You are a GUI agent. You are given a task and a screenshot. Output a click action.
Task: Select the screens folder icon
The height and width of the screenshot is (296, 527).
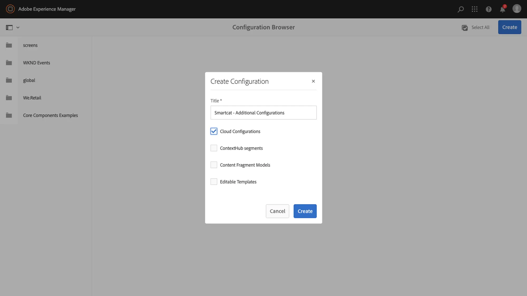(9, 45)
